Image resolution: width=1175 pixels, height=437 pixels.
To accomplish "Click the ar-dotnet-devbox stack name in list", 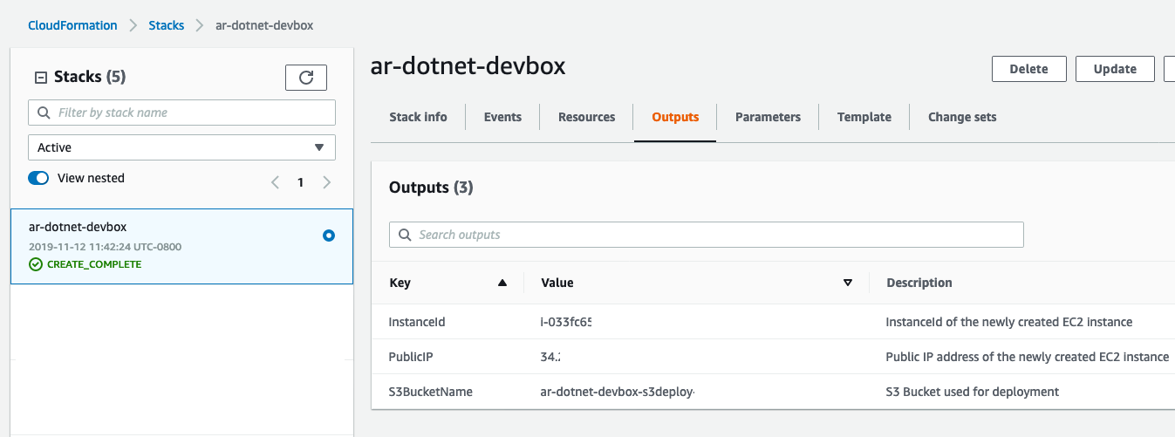I will [x=78, y=227].
